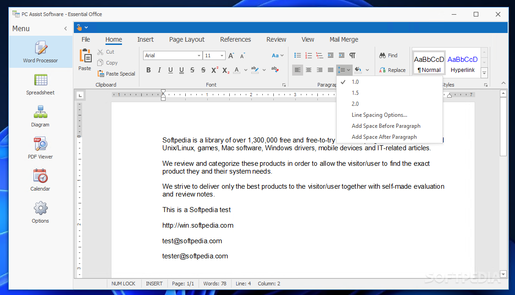Collapse the ribbon
515x295 pixels.
(504, 83)
